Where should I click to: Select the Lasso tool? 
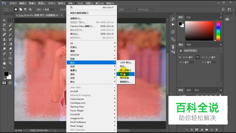coord(4,25)
